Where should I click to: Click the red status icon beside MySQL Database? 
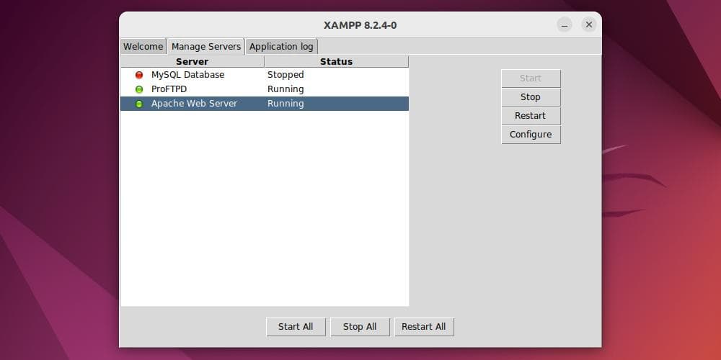(x=139, y=75)
